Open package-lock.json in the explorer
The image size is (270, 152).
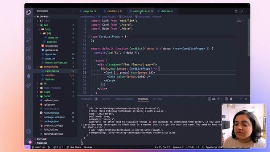pyautogui.click(x=54, y=117)
